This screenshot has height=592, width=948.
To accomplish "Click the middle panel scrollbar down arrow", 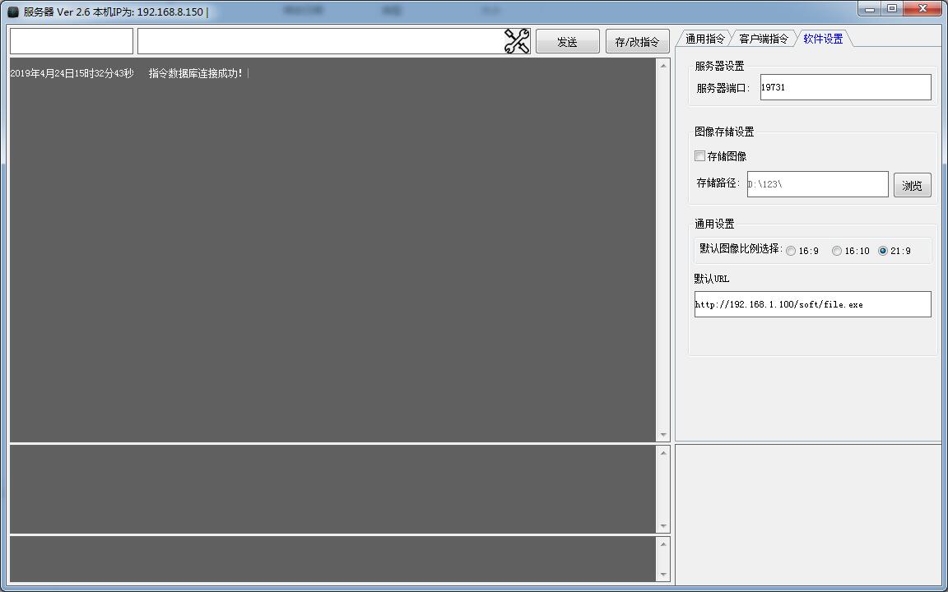I will pyautogui.click(x=663, y=526).
